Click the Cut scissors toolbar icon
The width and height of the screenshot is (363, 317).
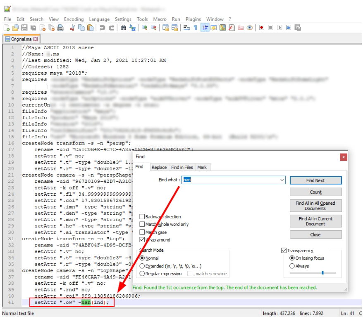pos(72,28)
